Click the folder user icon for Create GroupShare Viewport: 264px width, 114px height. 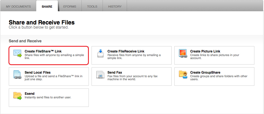[x=183, y=74]
